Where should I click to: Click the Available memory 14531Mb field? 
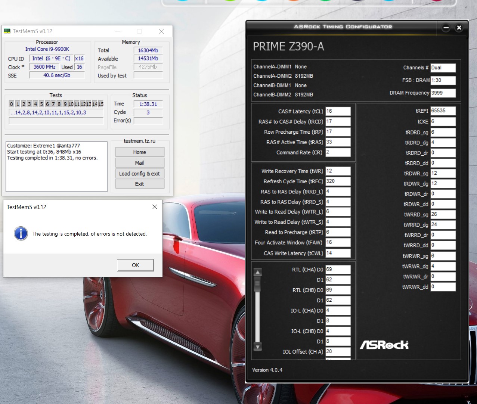click(148, 59)
